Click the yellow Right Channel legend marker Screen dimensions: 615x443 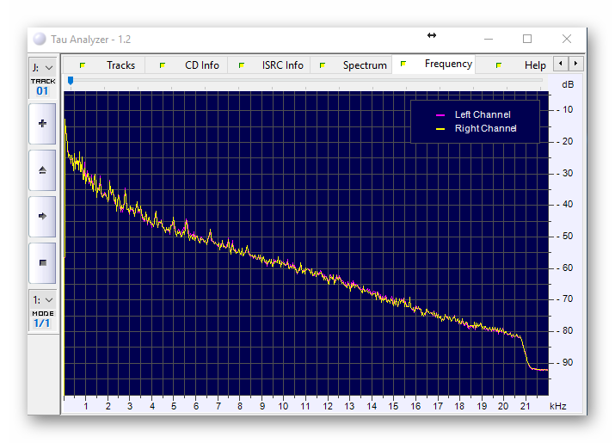(x=440, y=129)
